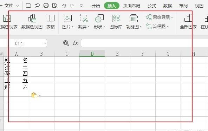
Task: Insert a 表格 table
Action: pyautogui.click(x=51, y=22)
